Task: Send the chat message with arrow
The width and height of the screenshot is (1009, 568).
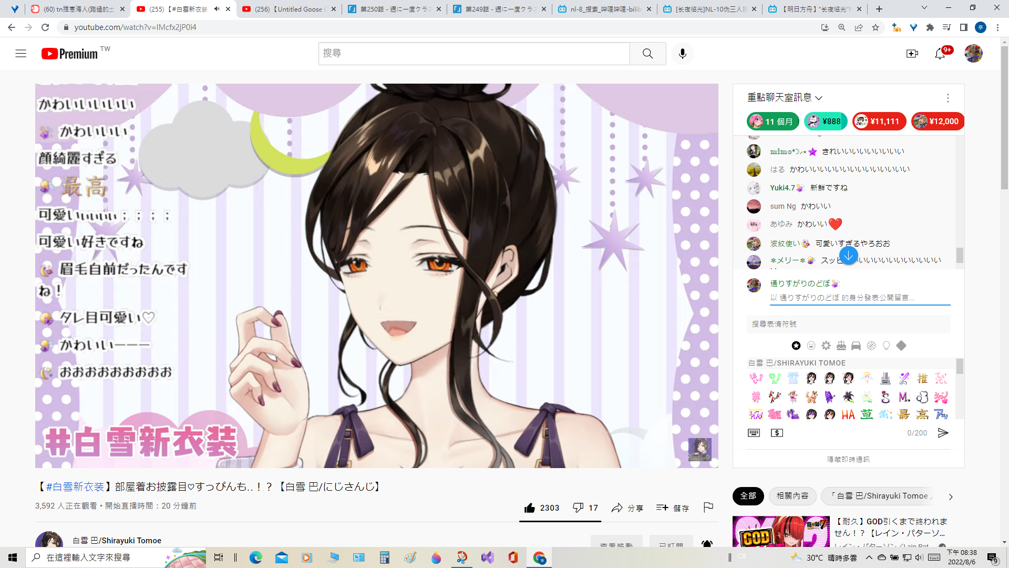Action: click(x=943, y=433)
